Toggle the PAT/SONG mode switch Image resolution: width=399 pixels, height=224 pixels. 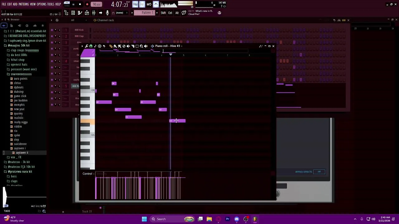click(x=67, y=4)
